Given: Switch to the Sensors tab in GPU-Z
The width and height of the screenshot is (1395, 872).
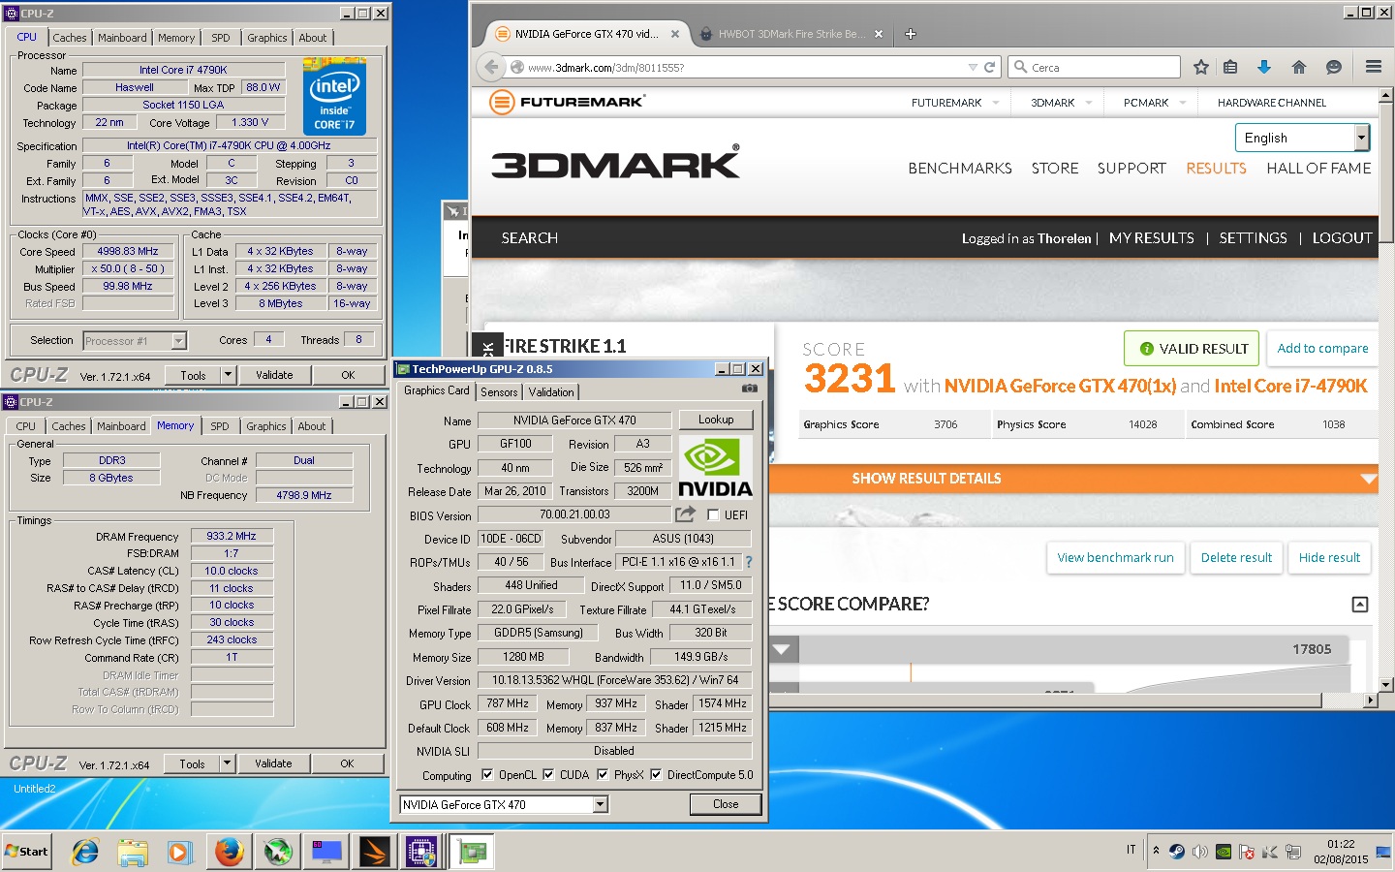Looking at the screenshot, I should pos(499,392).
